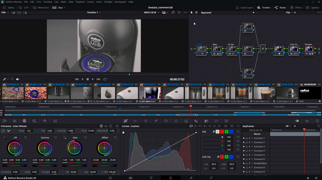Toggle the bypass color grades icon

(173, 13)
